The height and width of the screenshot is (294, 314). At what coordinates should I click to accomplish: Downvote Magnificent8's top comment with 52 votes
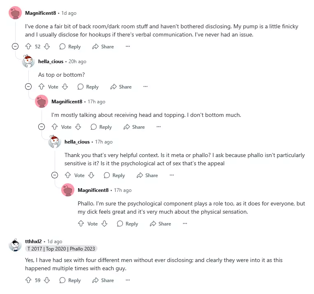47,47
